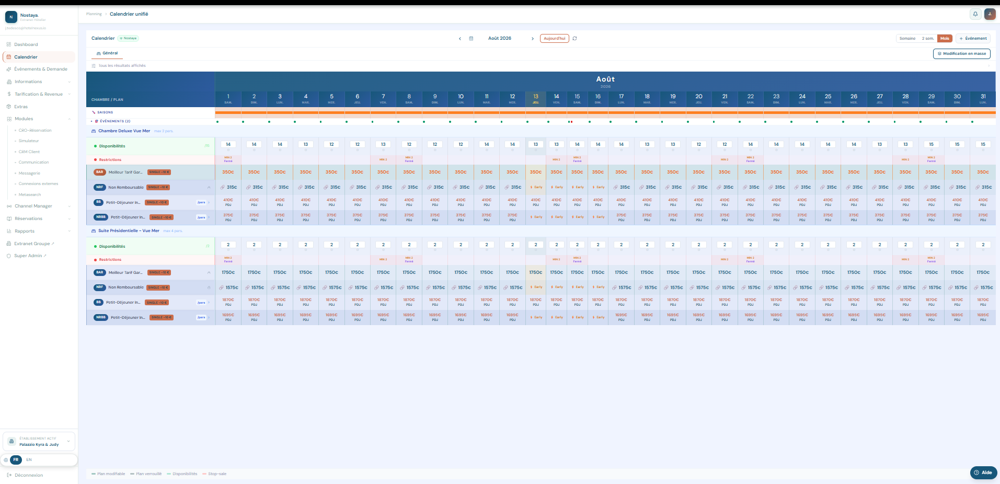Image resolution: width=1000 pixels, height=484 pixels.
Task: Switch the view to Semaine
Action: coord(907,39)
